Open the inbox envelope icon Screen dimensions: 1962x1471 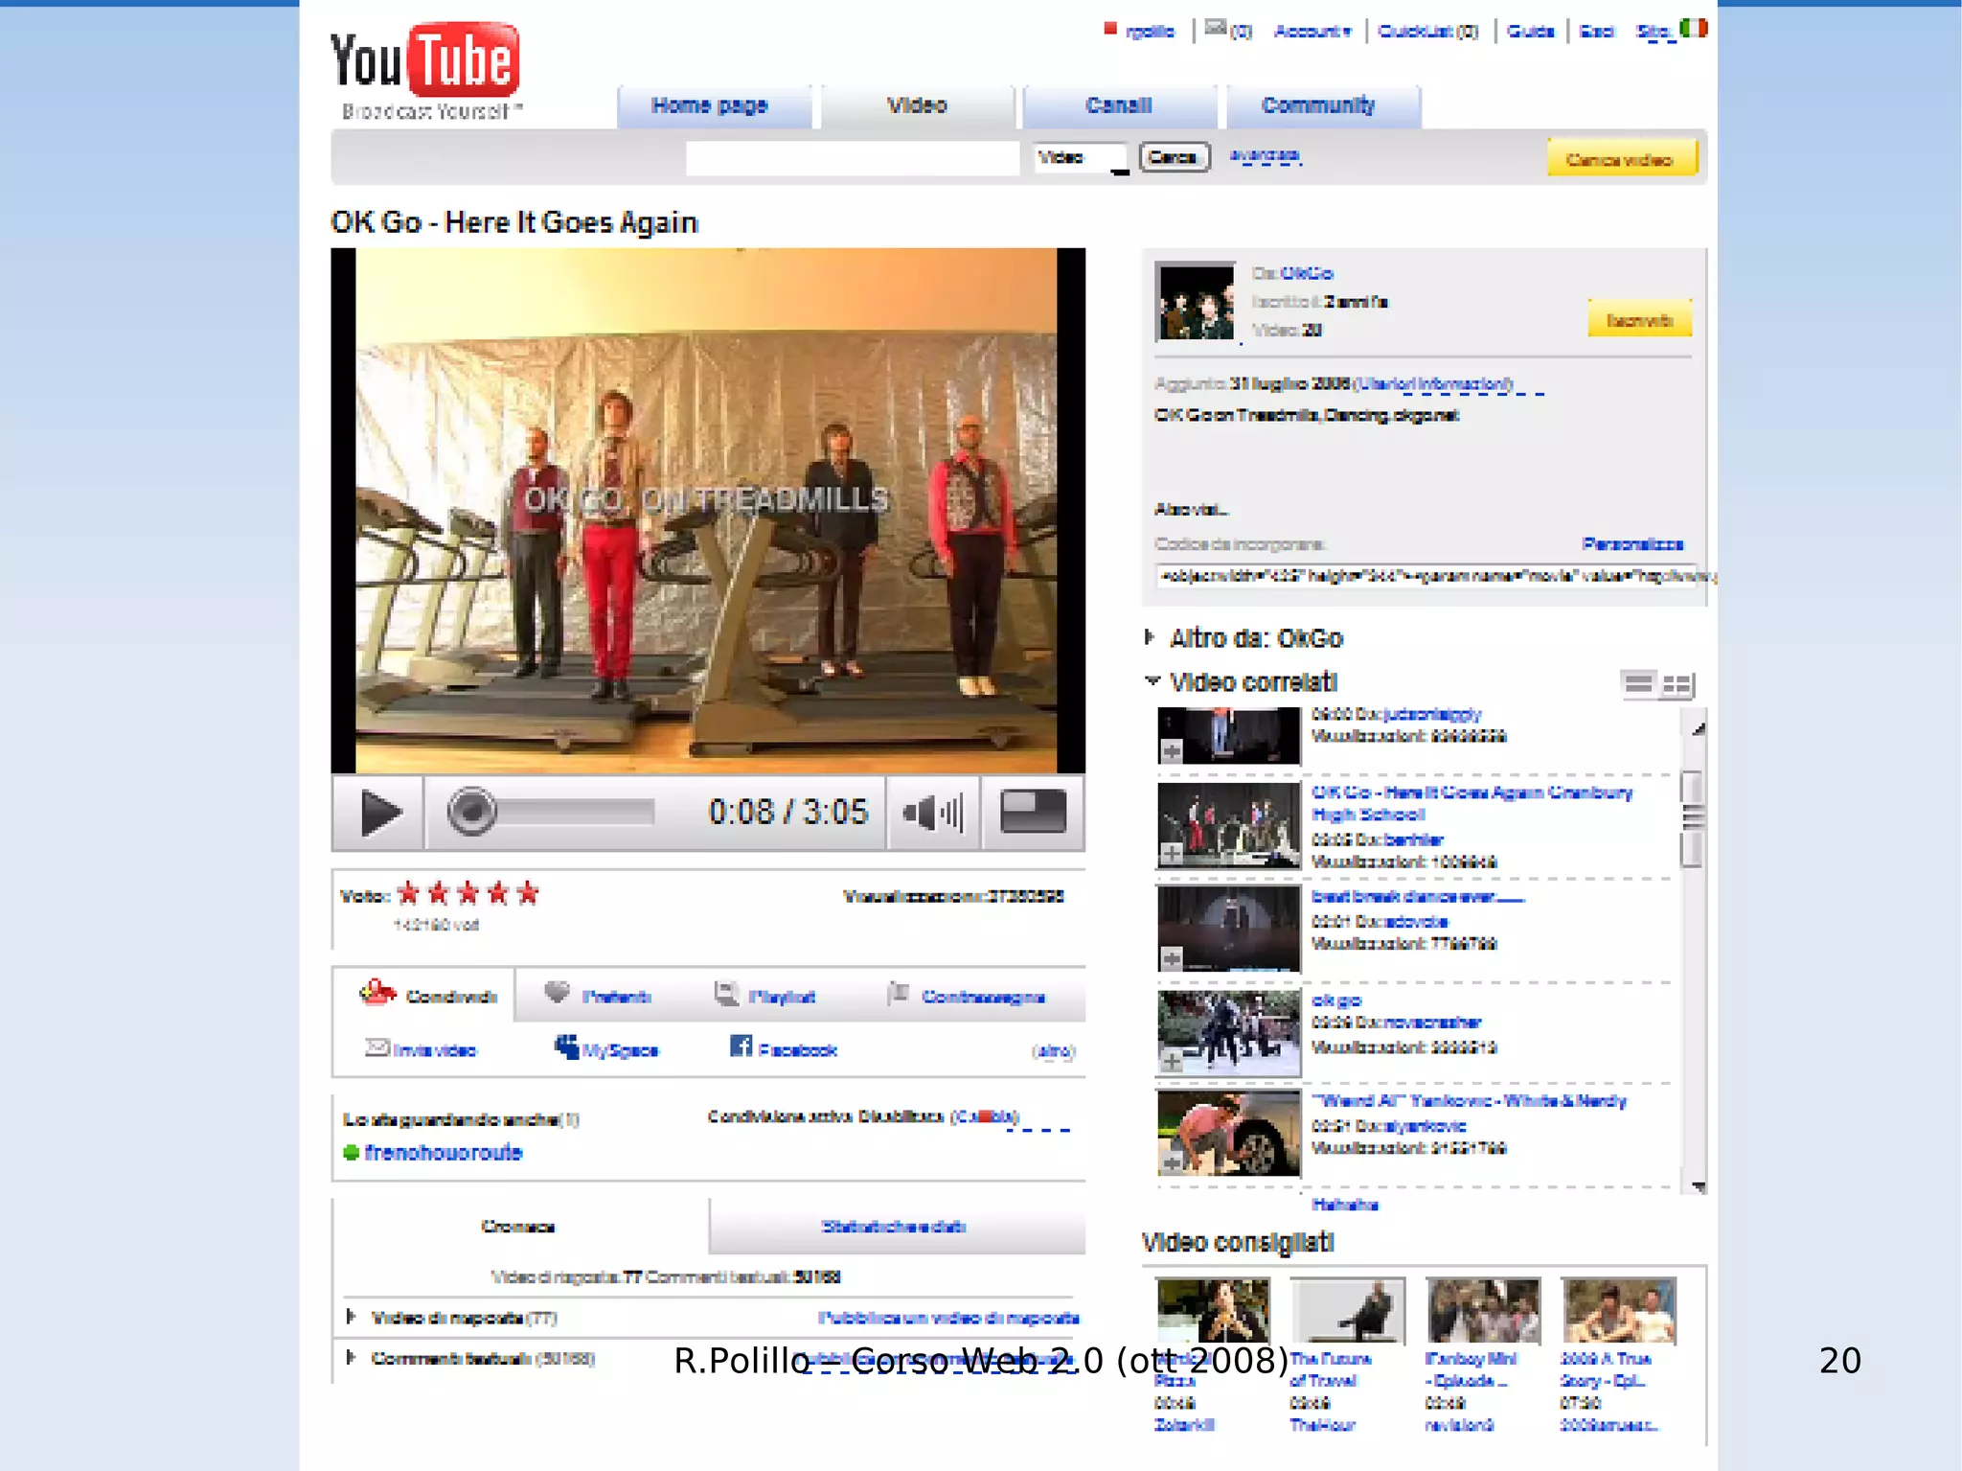[1216, 29]
